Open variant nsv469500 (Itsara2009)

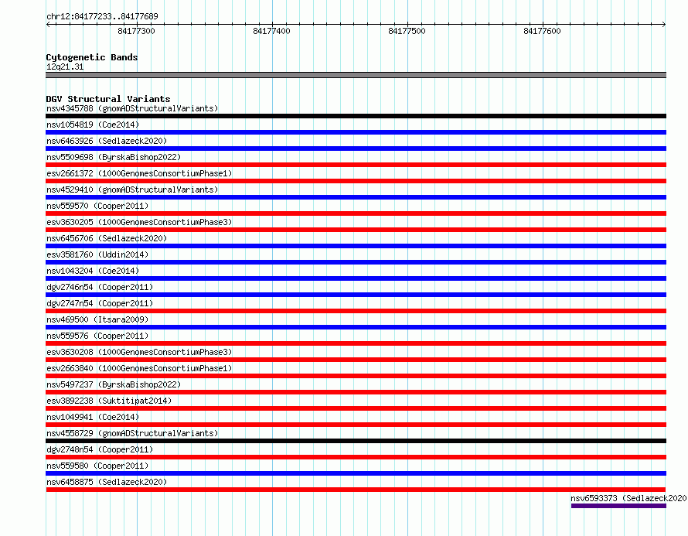97,319
